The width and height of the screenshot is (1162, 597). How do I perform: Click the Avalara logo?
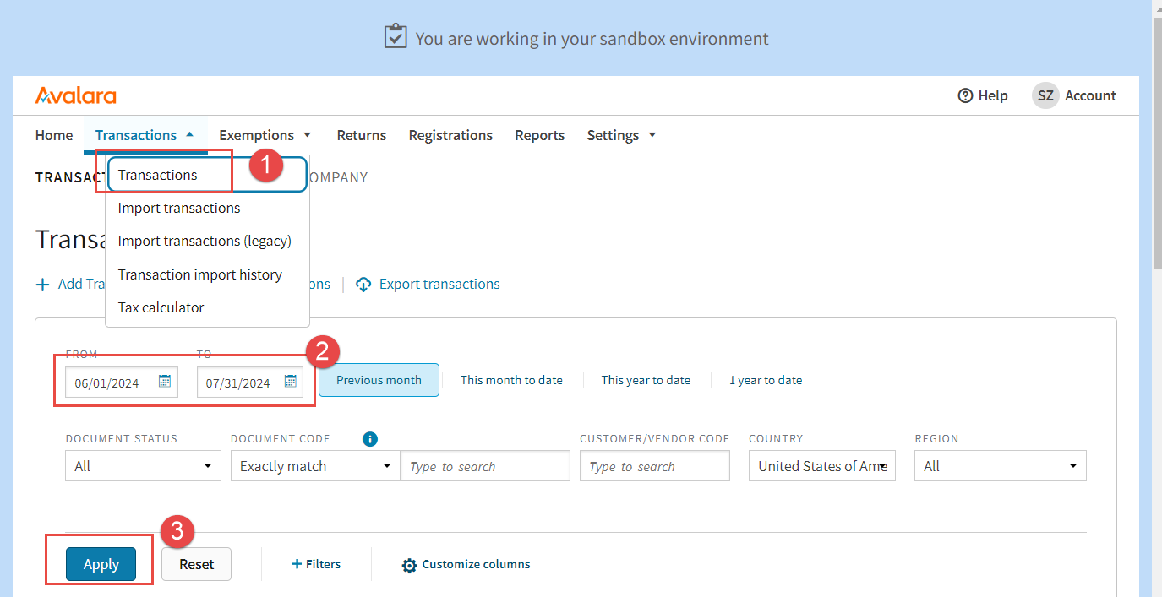(x=76, y=95)
